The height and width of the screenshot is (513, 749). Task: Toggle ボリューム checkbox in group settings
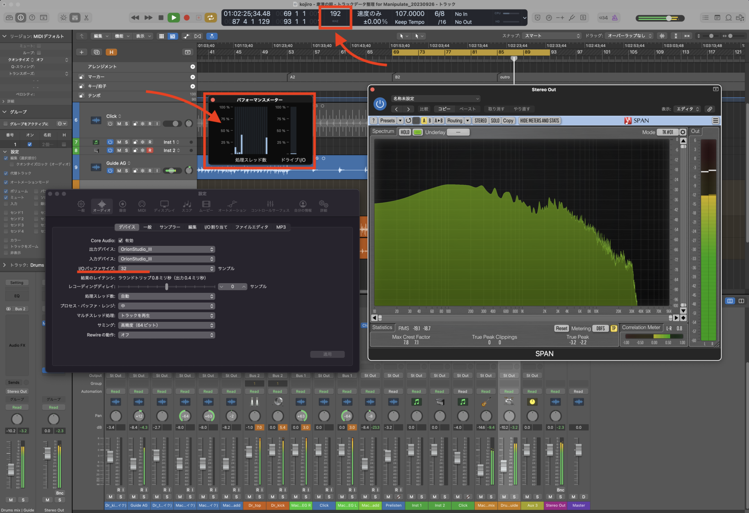pos(6,191)
